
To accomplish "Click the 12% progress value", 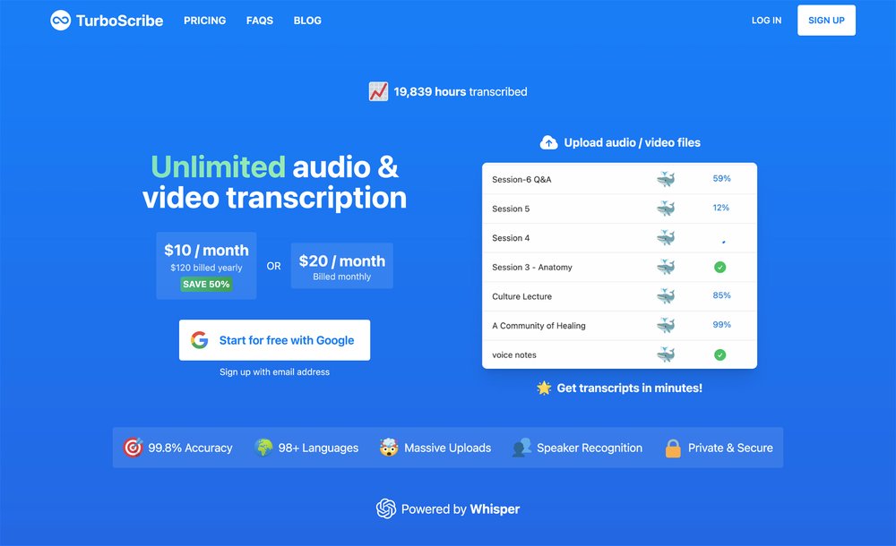I will coord(721,208).
